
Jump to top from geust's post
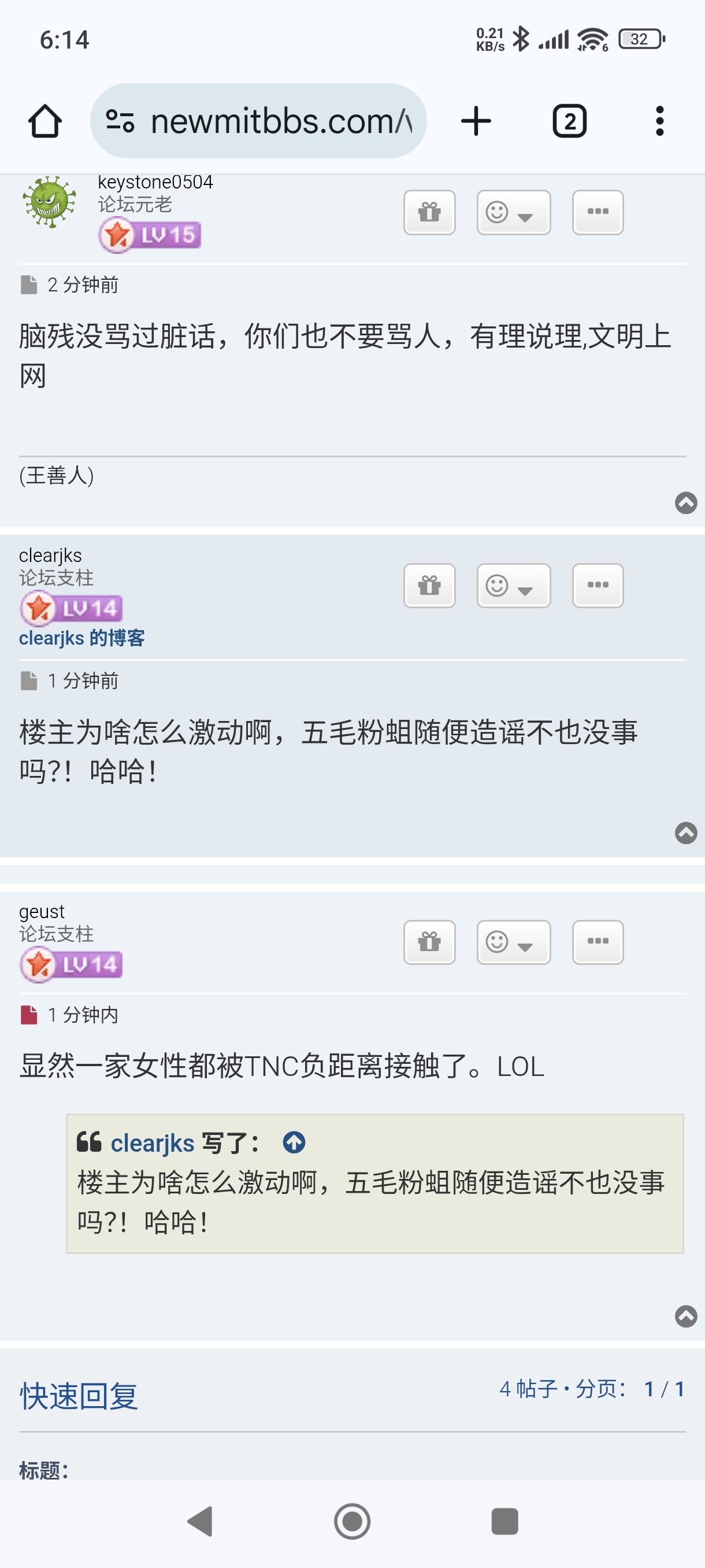[x=685, y=1316]
